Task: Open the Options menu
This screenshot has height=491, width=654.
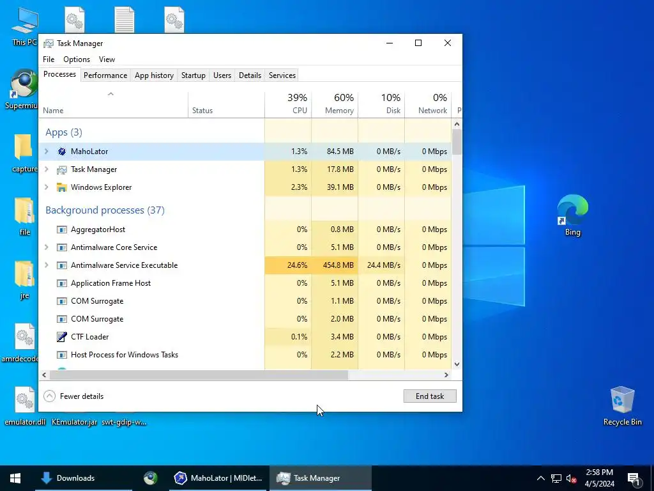Action: click(77, 59)
